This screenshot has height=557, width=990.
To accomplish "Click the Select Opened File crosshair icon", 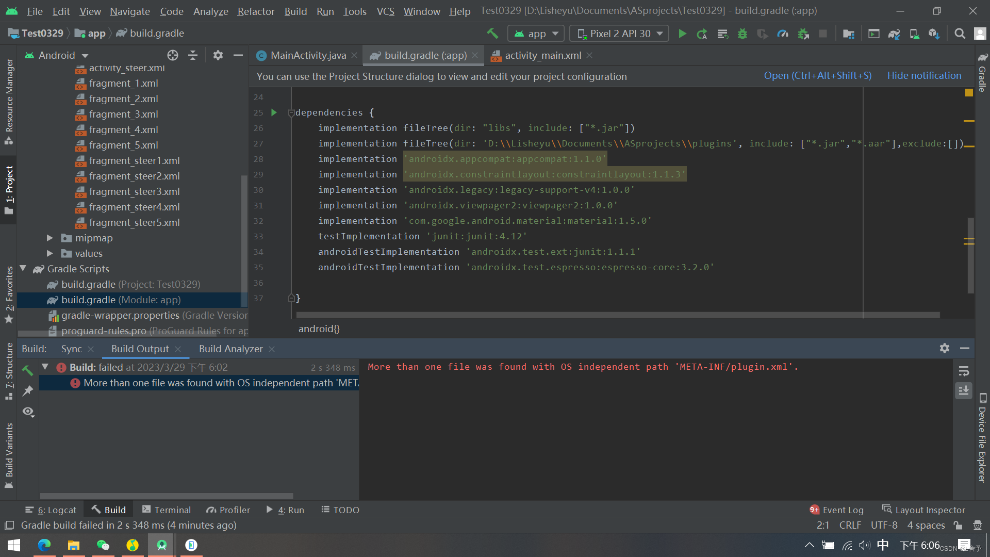I will tap(173, 55).
